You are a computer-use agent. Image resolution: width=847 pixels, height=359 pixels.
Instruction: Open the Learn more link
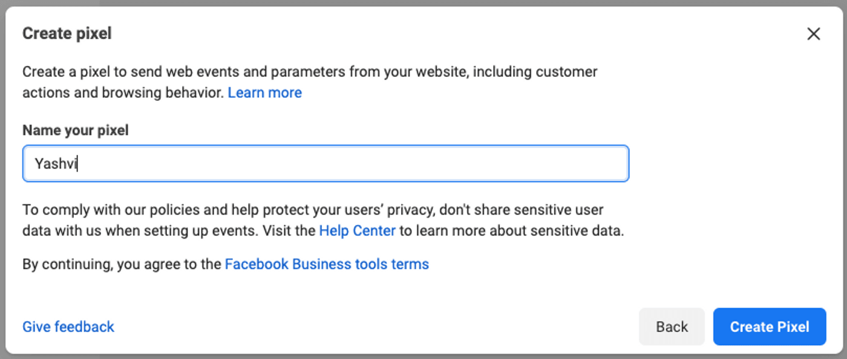[x=264, y=92]
